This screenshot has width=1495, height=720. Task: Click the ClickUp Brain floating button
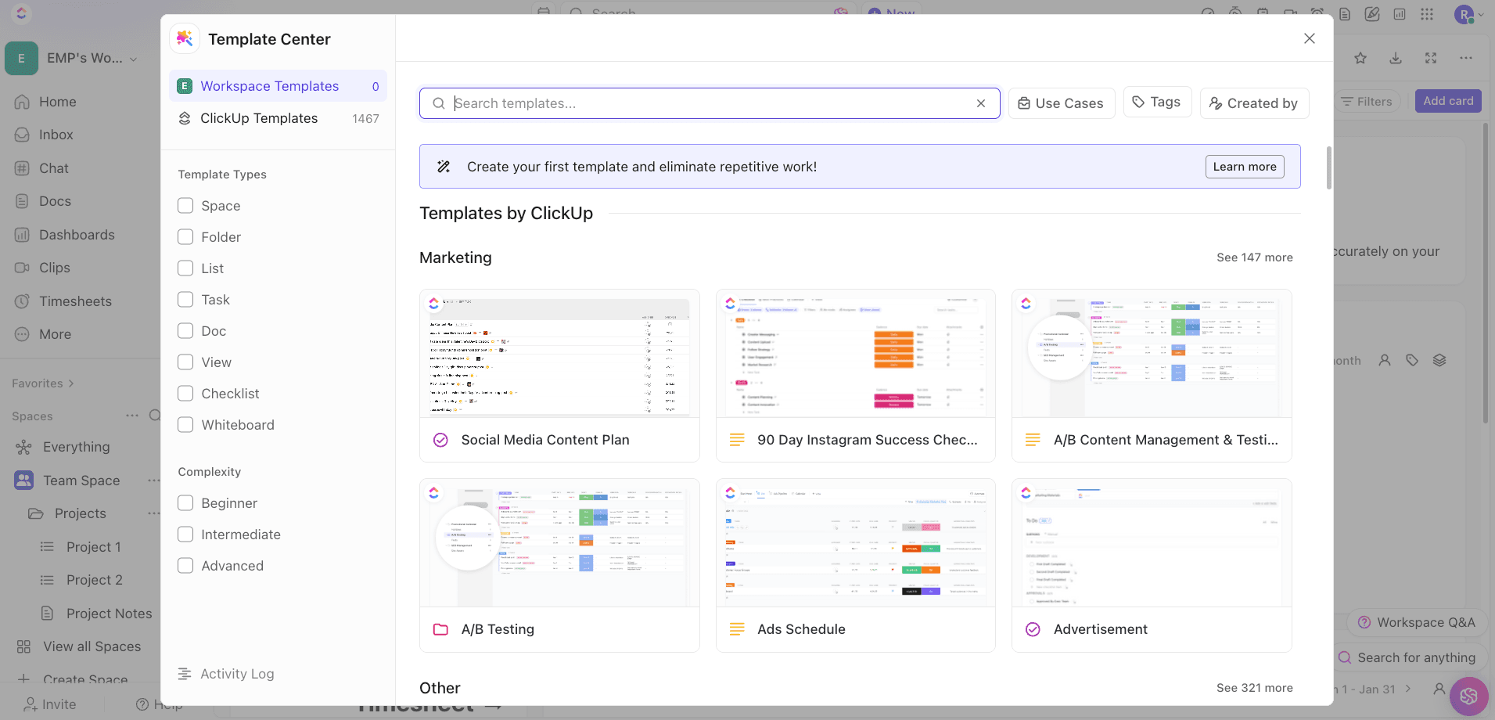tap(1468, 697)
